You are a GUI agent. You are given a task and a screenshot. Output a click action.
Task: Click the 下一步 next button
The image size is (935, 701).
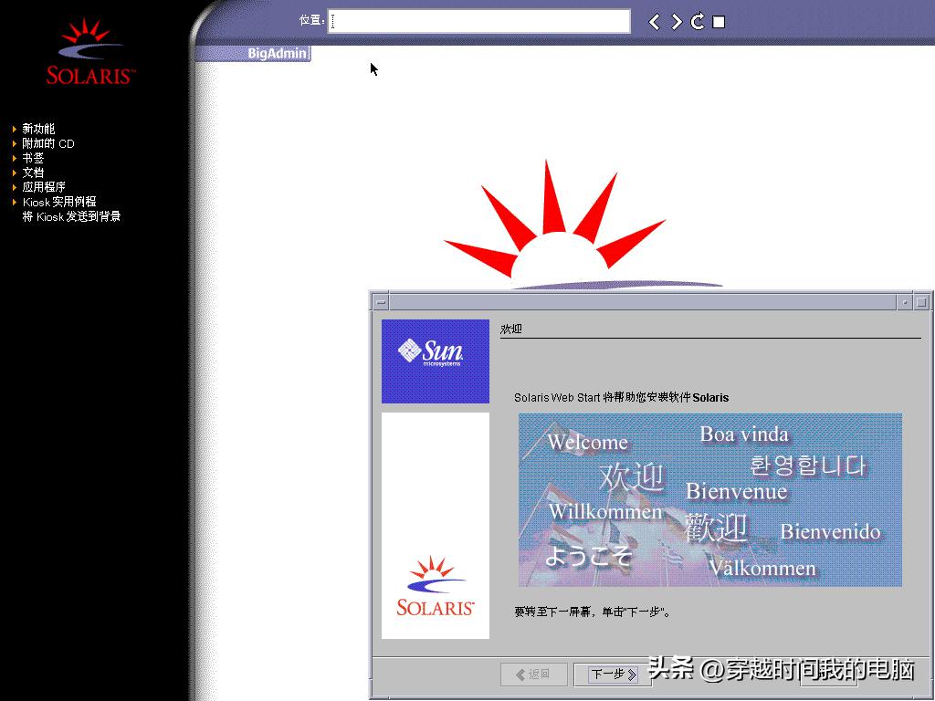click(613, 675)
